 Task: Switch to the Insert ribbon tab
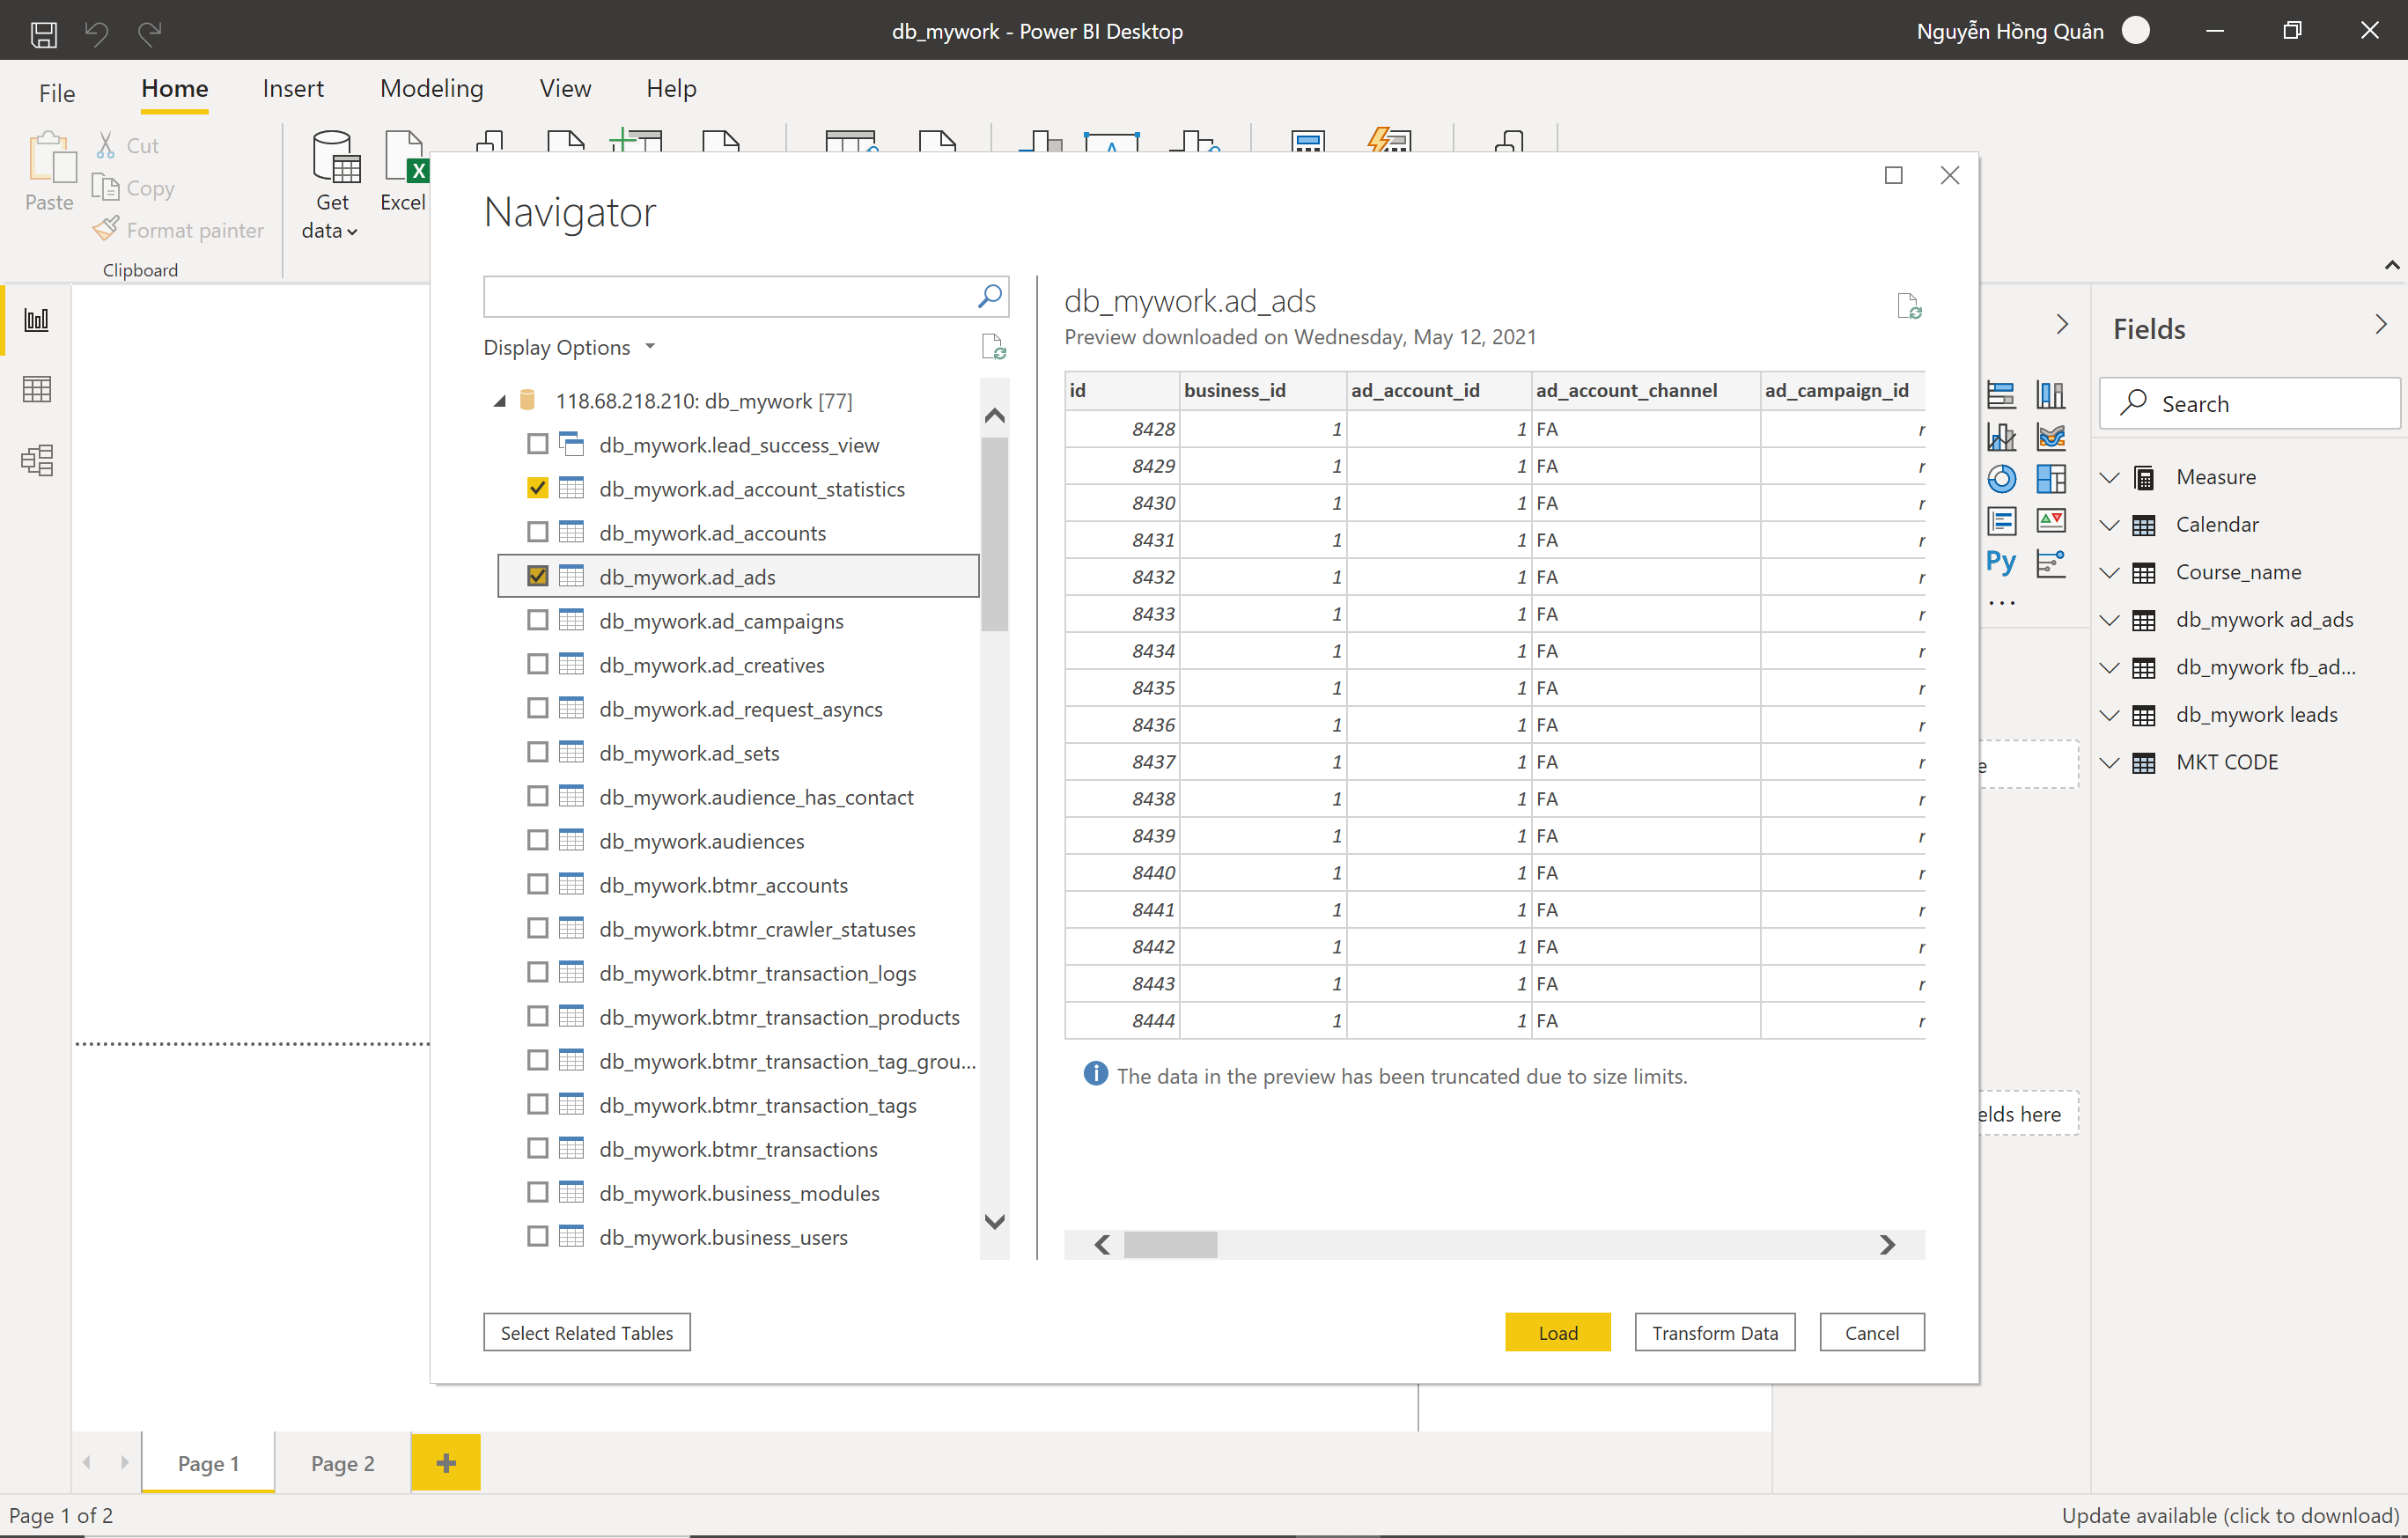tap(293, 89)
